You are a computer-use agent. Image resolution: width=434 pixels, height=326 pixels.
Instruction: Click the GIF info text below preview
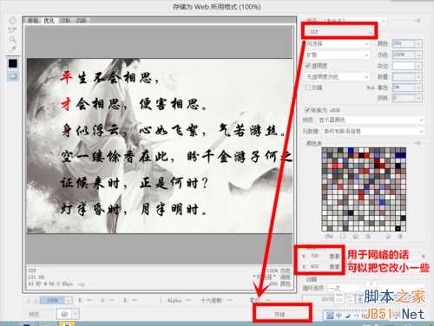click(50, 277)
